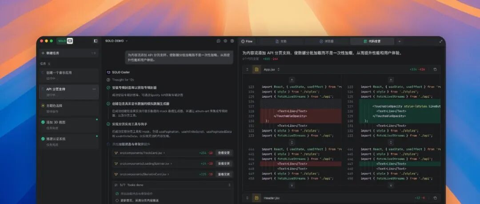Open file src/components/LoadingSpinner.jsx
The width and height of the screenshot is (480, 204).
click(x=146, y=164)
